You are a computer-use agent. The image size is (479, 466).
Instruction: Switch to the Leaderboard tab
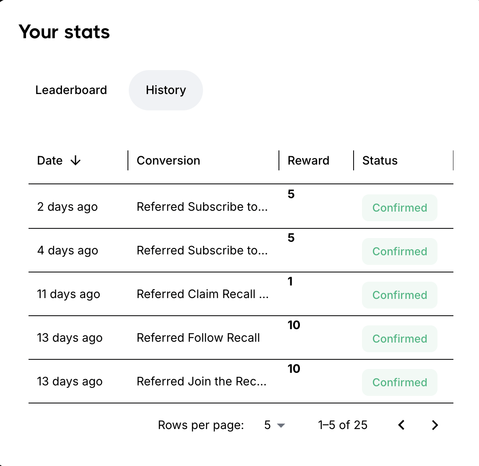[71, 90]
